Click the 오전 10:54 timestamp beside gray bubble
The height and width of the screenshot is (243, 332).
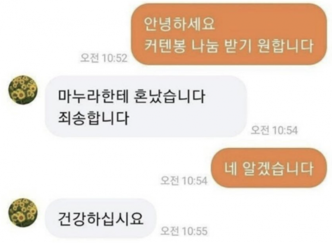point(274,130)
